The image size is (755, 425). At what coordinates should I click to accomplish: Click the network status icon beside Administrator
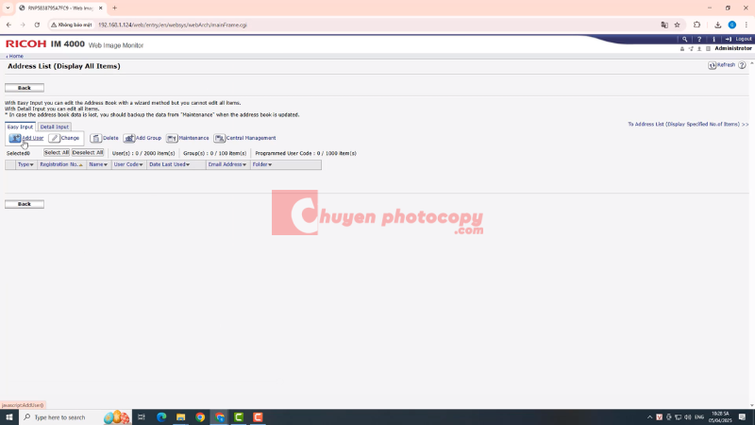[x=691, y=49]
